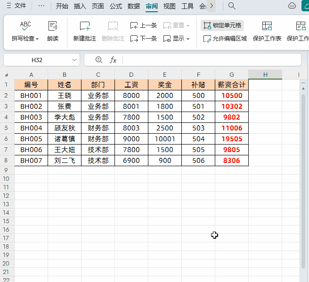309x282 pixels.
Task: Switch to the 插入 tab
Action: point(80,6)
